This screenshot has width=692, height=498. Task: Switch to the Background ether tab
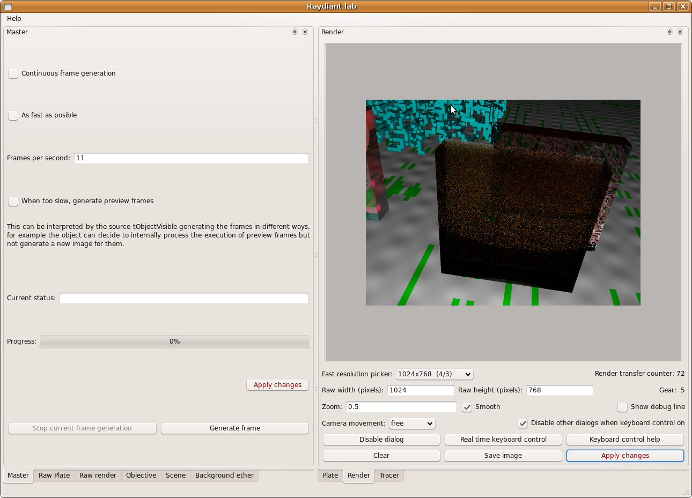224,475
